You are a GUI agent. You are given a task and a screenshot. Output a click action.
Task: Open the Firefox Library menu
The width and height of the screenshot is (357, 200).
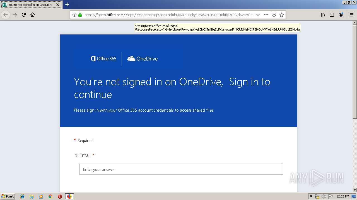coord(323,15)
